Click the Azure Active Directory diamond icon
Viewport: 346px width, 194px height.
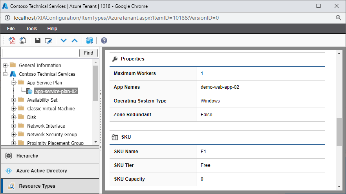pyautogui.click(x=9, y=171)
